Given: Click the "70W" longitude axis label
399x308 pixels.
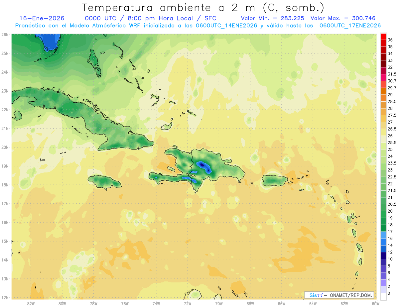Looking at the screenshot, I should coord(219,304).
